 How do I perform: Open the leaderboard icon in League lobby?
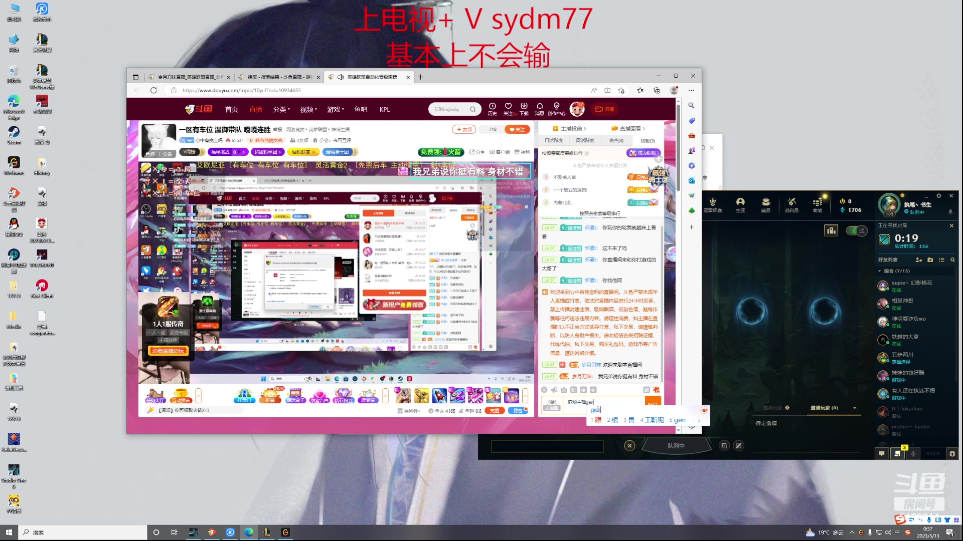coord(831,230)
